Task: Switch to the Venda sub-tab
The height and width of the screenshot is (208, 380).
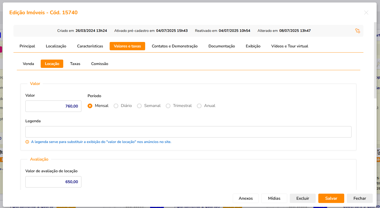Action: 28,64
